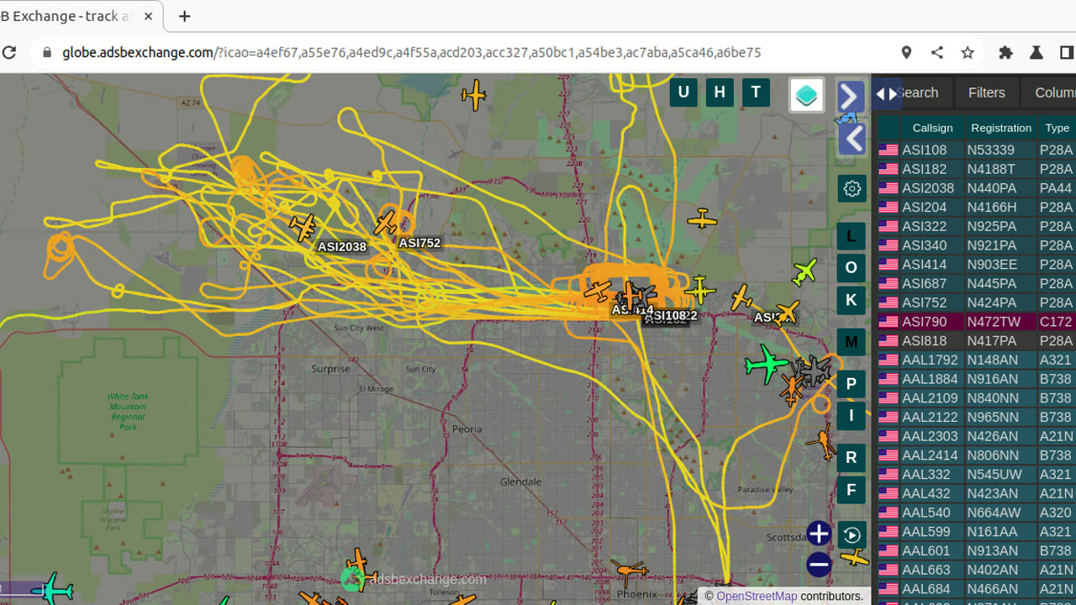This screenshot has height=605, width=1076.
Task: Sort by Type column header
Action: 1057,128
